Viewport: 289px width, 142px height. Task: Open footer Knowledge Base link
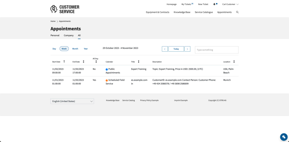113,100
